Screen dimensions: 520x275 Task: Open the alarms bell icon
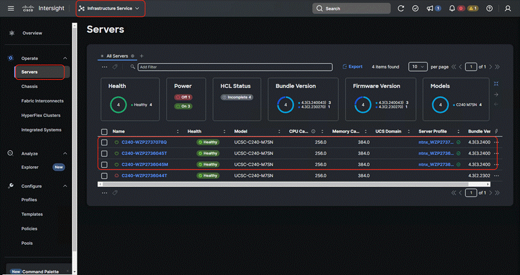[452, 9]
